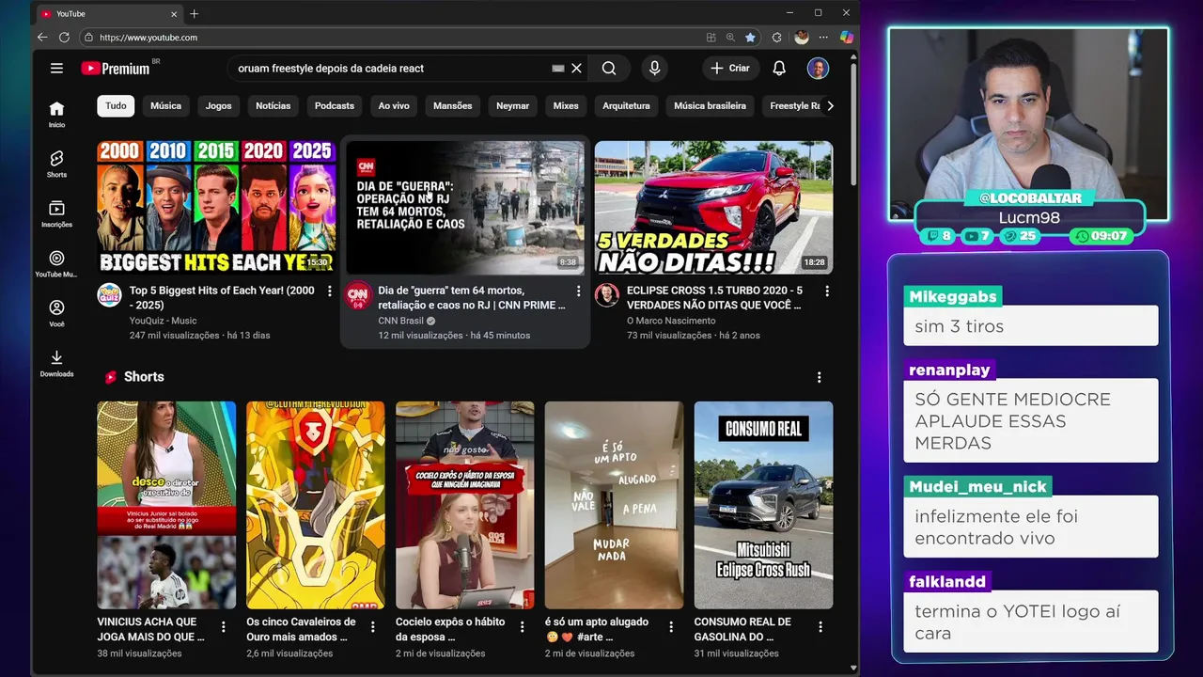Open the Biggest Hits Each Year thumbnail
The width and height of the screenshot is (1203, 677).
click(x=216, y=208)
